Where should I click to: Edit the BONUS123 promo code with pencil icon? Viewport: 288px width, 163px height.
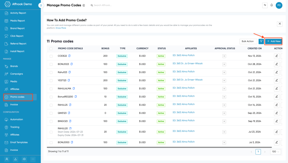pyautogui.click(x=276, y=64)
